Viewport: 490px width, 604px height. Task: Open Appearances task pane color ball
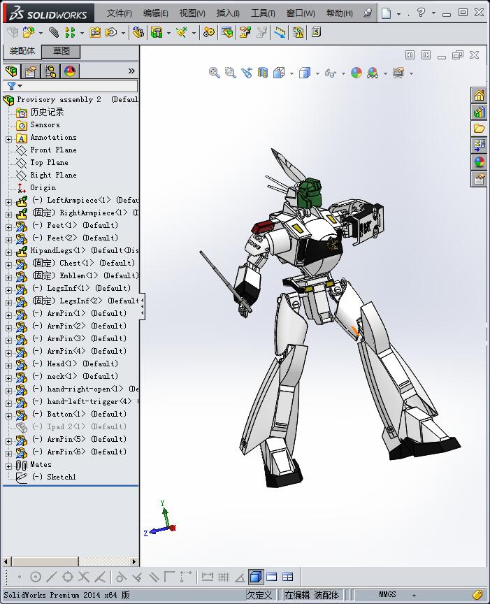480,162
